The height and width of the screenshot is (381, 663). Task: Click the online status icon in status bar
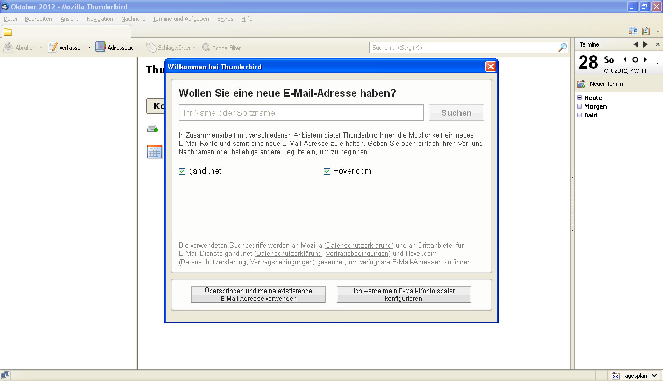[5, 375]
